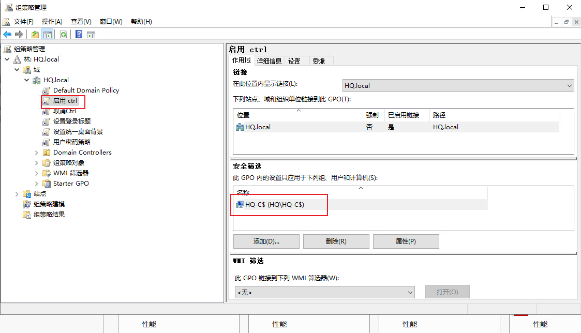Collapse the 林: HQ.local forest node
Viewport: 581px width, 333px height.
pyautogui.click(x=7, y=59)
